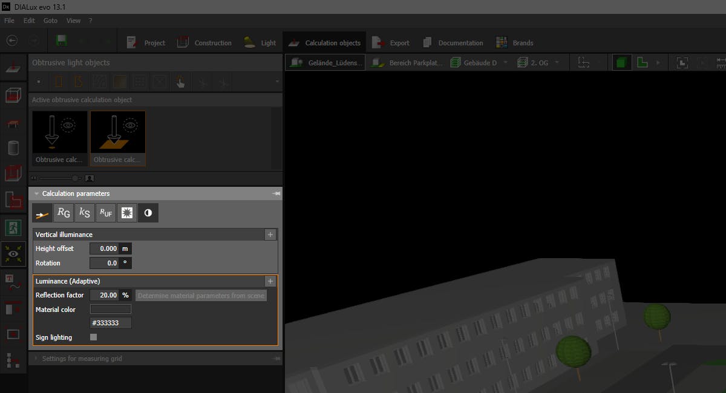Select the RG glare rating parameter
The height and width of the screenshot is (393, 726).
64,213
